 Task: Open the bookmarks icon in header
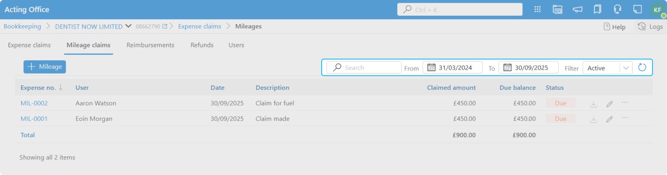597,10
